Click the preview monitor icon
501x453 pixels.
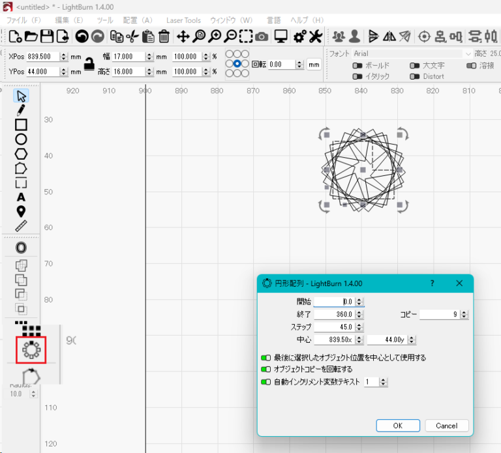tap(281, 37)
